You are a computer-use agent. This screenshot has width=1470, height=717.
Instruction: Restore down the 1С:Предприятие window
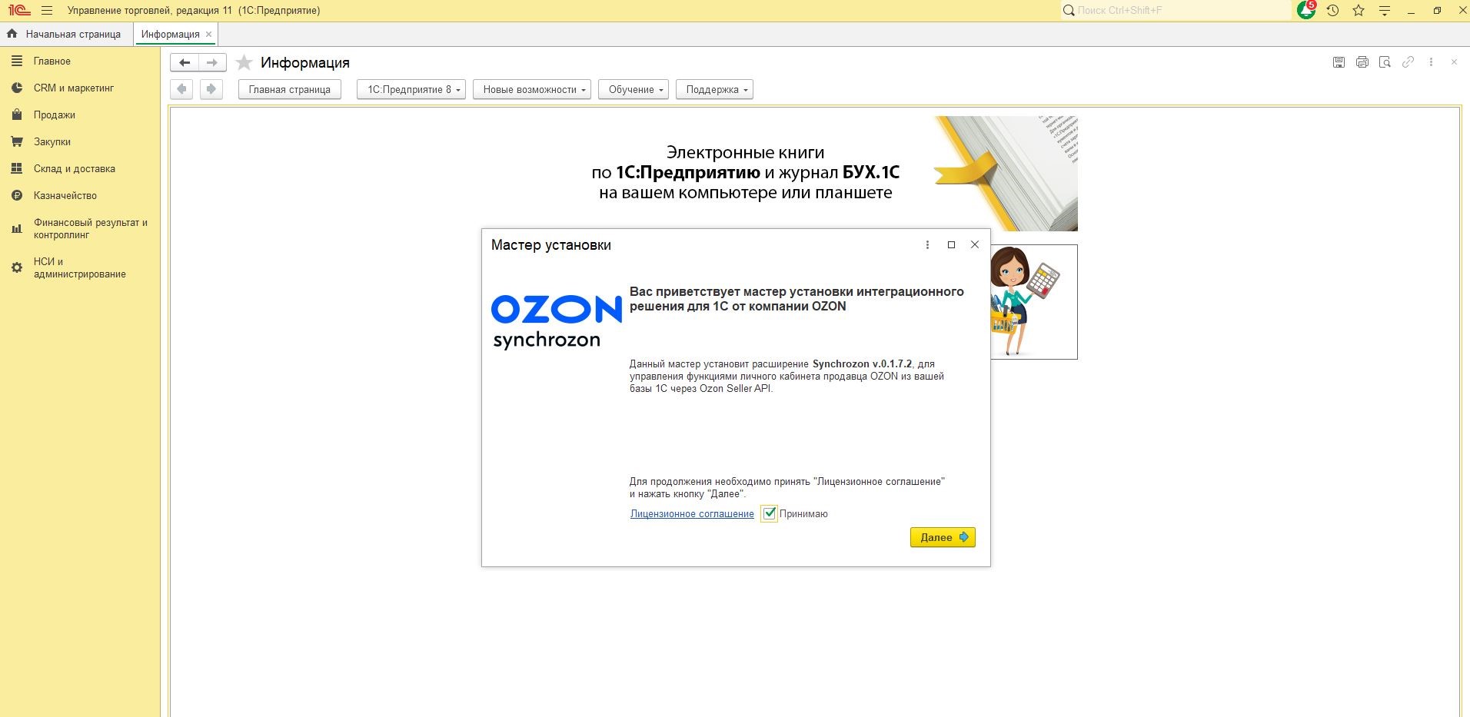click(x=1437, y=11)
